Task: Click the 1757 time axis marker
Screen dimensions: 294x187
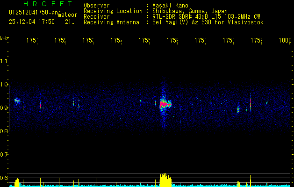Action: [201, 40]
